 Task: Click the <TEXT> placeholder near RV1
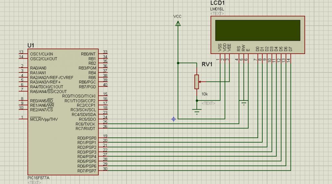[208, 103]
